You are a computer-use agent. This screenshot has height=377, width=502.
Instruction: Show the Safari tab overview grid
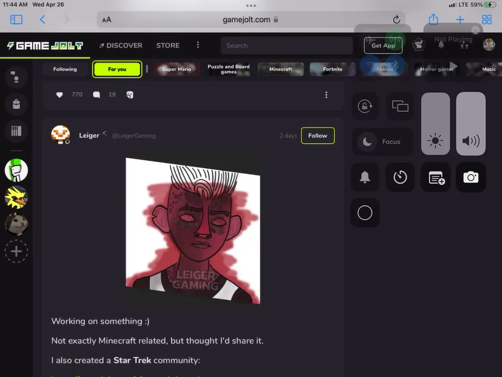pyautogui.click(x=486, y=20)
